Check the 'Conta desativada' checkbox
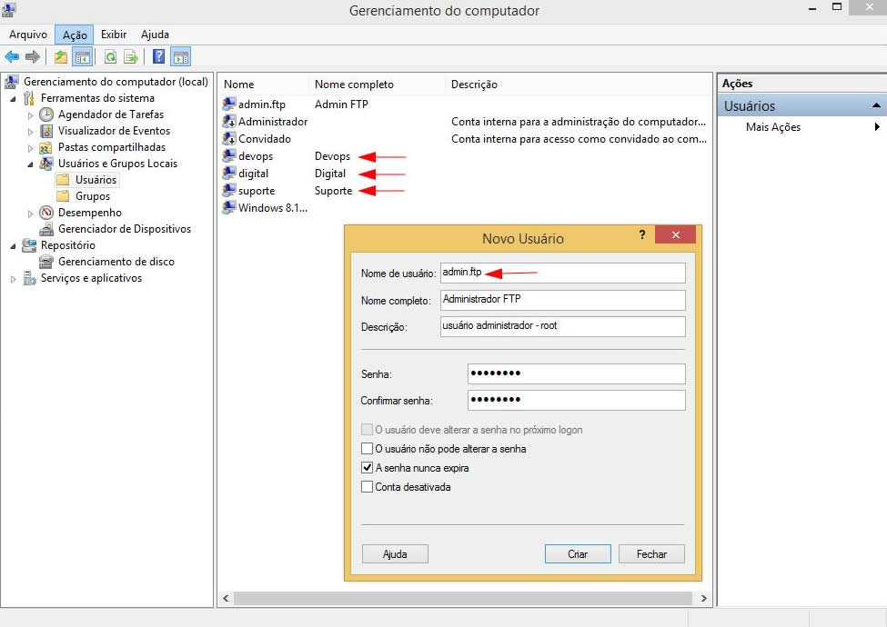The width and height of the screenshot is (887, 627). (367, 487)
